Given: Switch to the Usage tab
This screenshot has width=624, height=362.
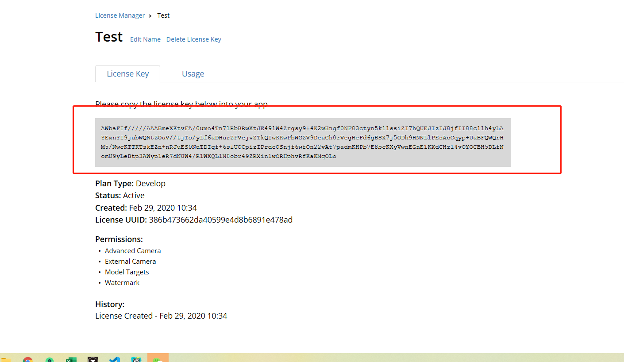Looking at the screenshot, I should (193, 74).
